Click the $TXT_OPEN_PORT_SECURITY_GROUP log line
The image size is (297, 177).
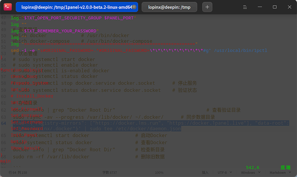(73, 18)
